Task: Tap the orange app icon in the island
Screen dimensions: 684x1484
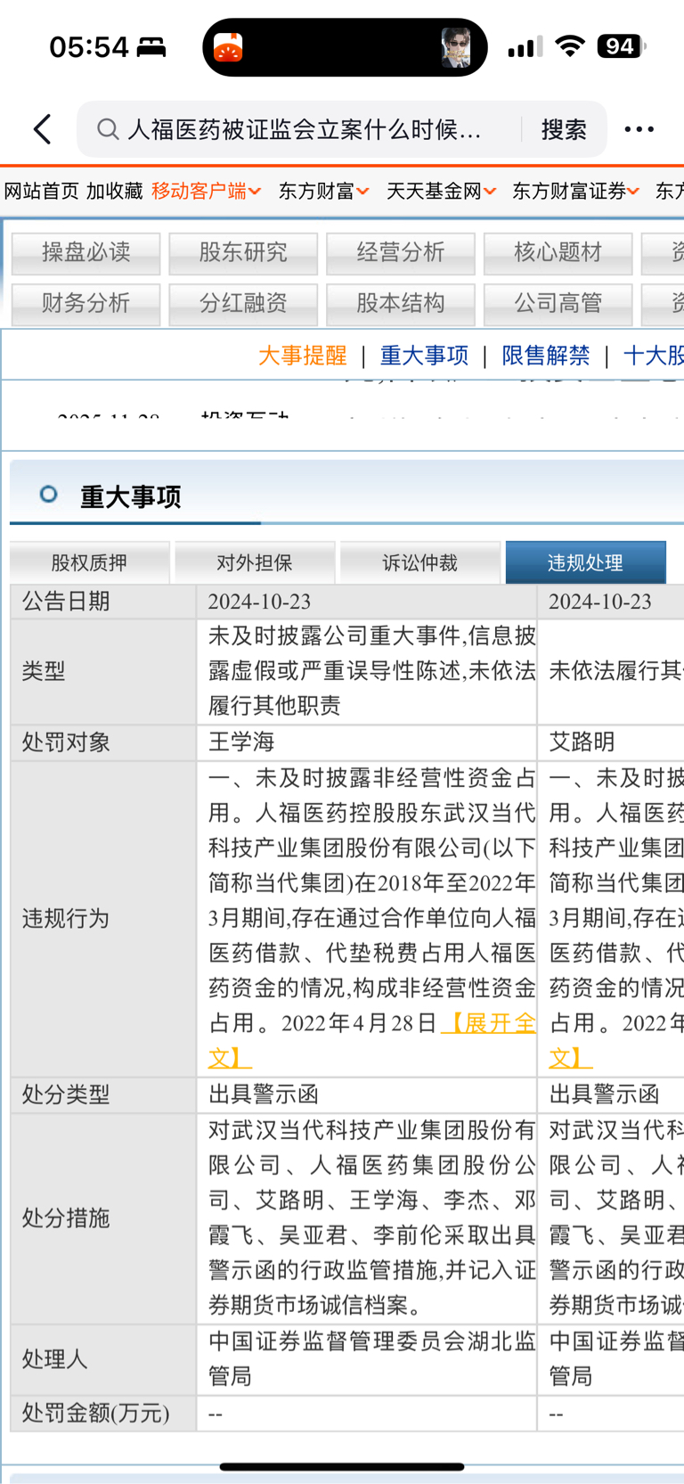Action: click(229, 47)
